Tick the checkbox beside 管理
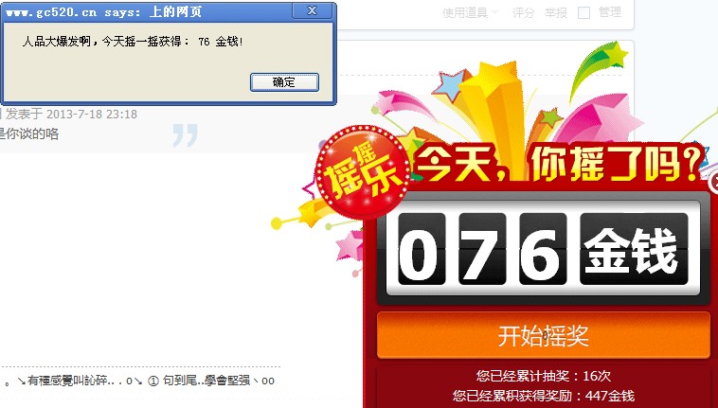 (583, 13)
